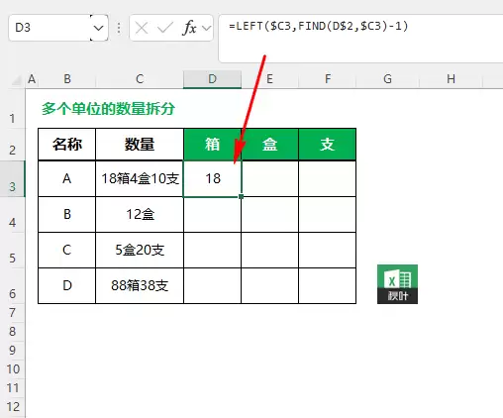Click the green 支 header cell
Viewport: 503px width, 418px height.
pos(327,145)
